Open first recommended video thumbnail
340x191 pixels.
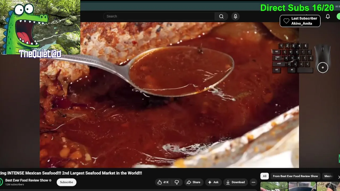(274, 186)
